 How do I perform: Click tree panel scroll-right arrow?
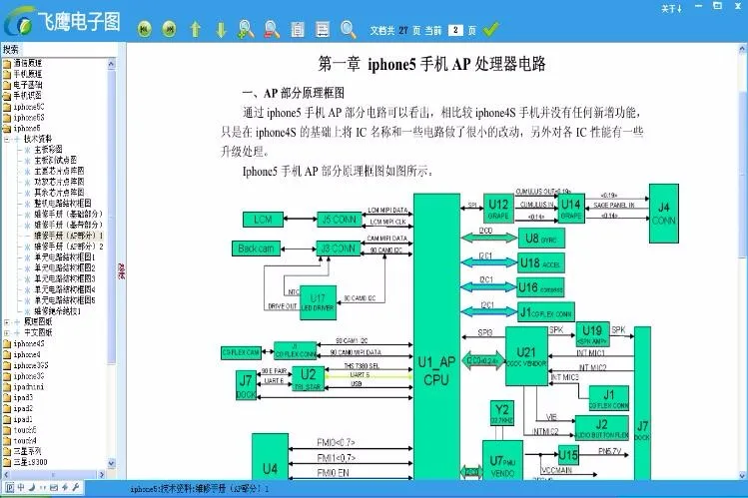[x=101, y=475]
